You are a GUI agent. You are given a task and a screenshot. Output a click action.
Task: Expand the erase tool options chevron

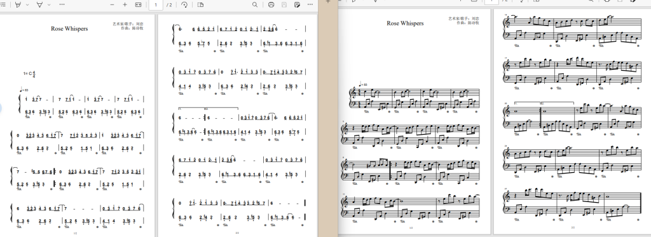click(x=49, y=4)
